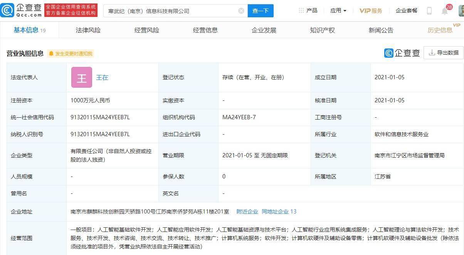Click the pink 王 avatar icon

pos(82,77)
